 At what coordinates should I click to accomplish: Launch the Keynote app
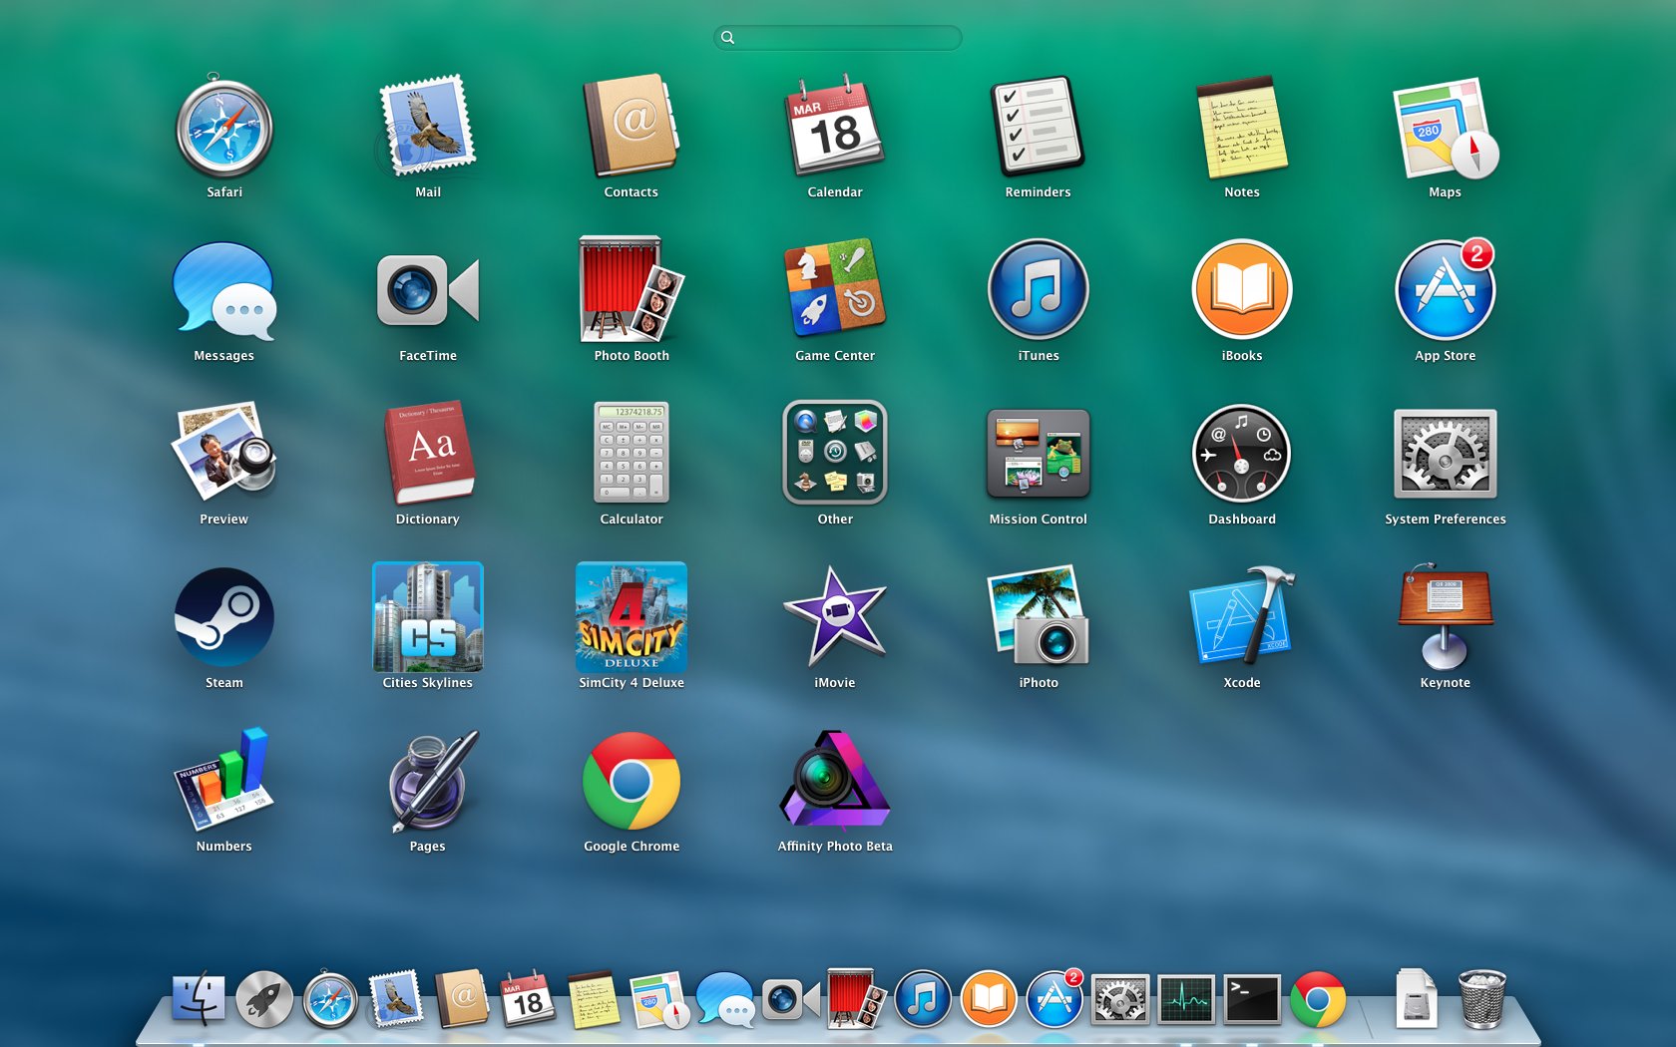pyautogui.click(x=1446, y=618)
